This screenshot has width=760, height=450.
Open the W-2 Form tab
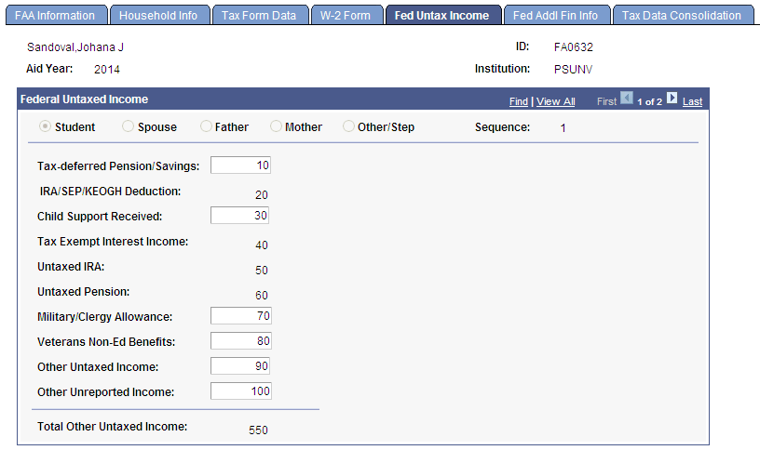346,16
